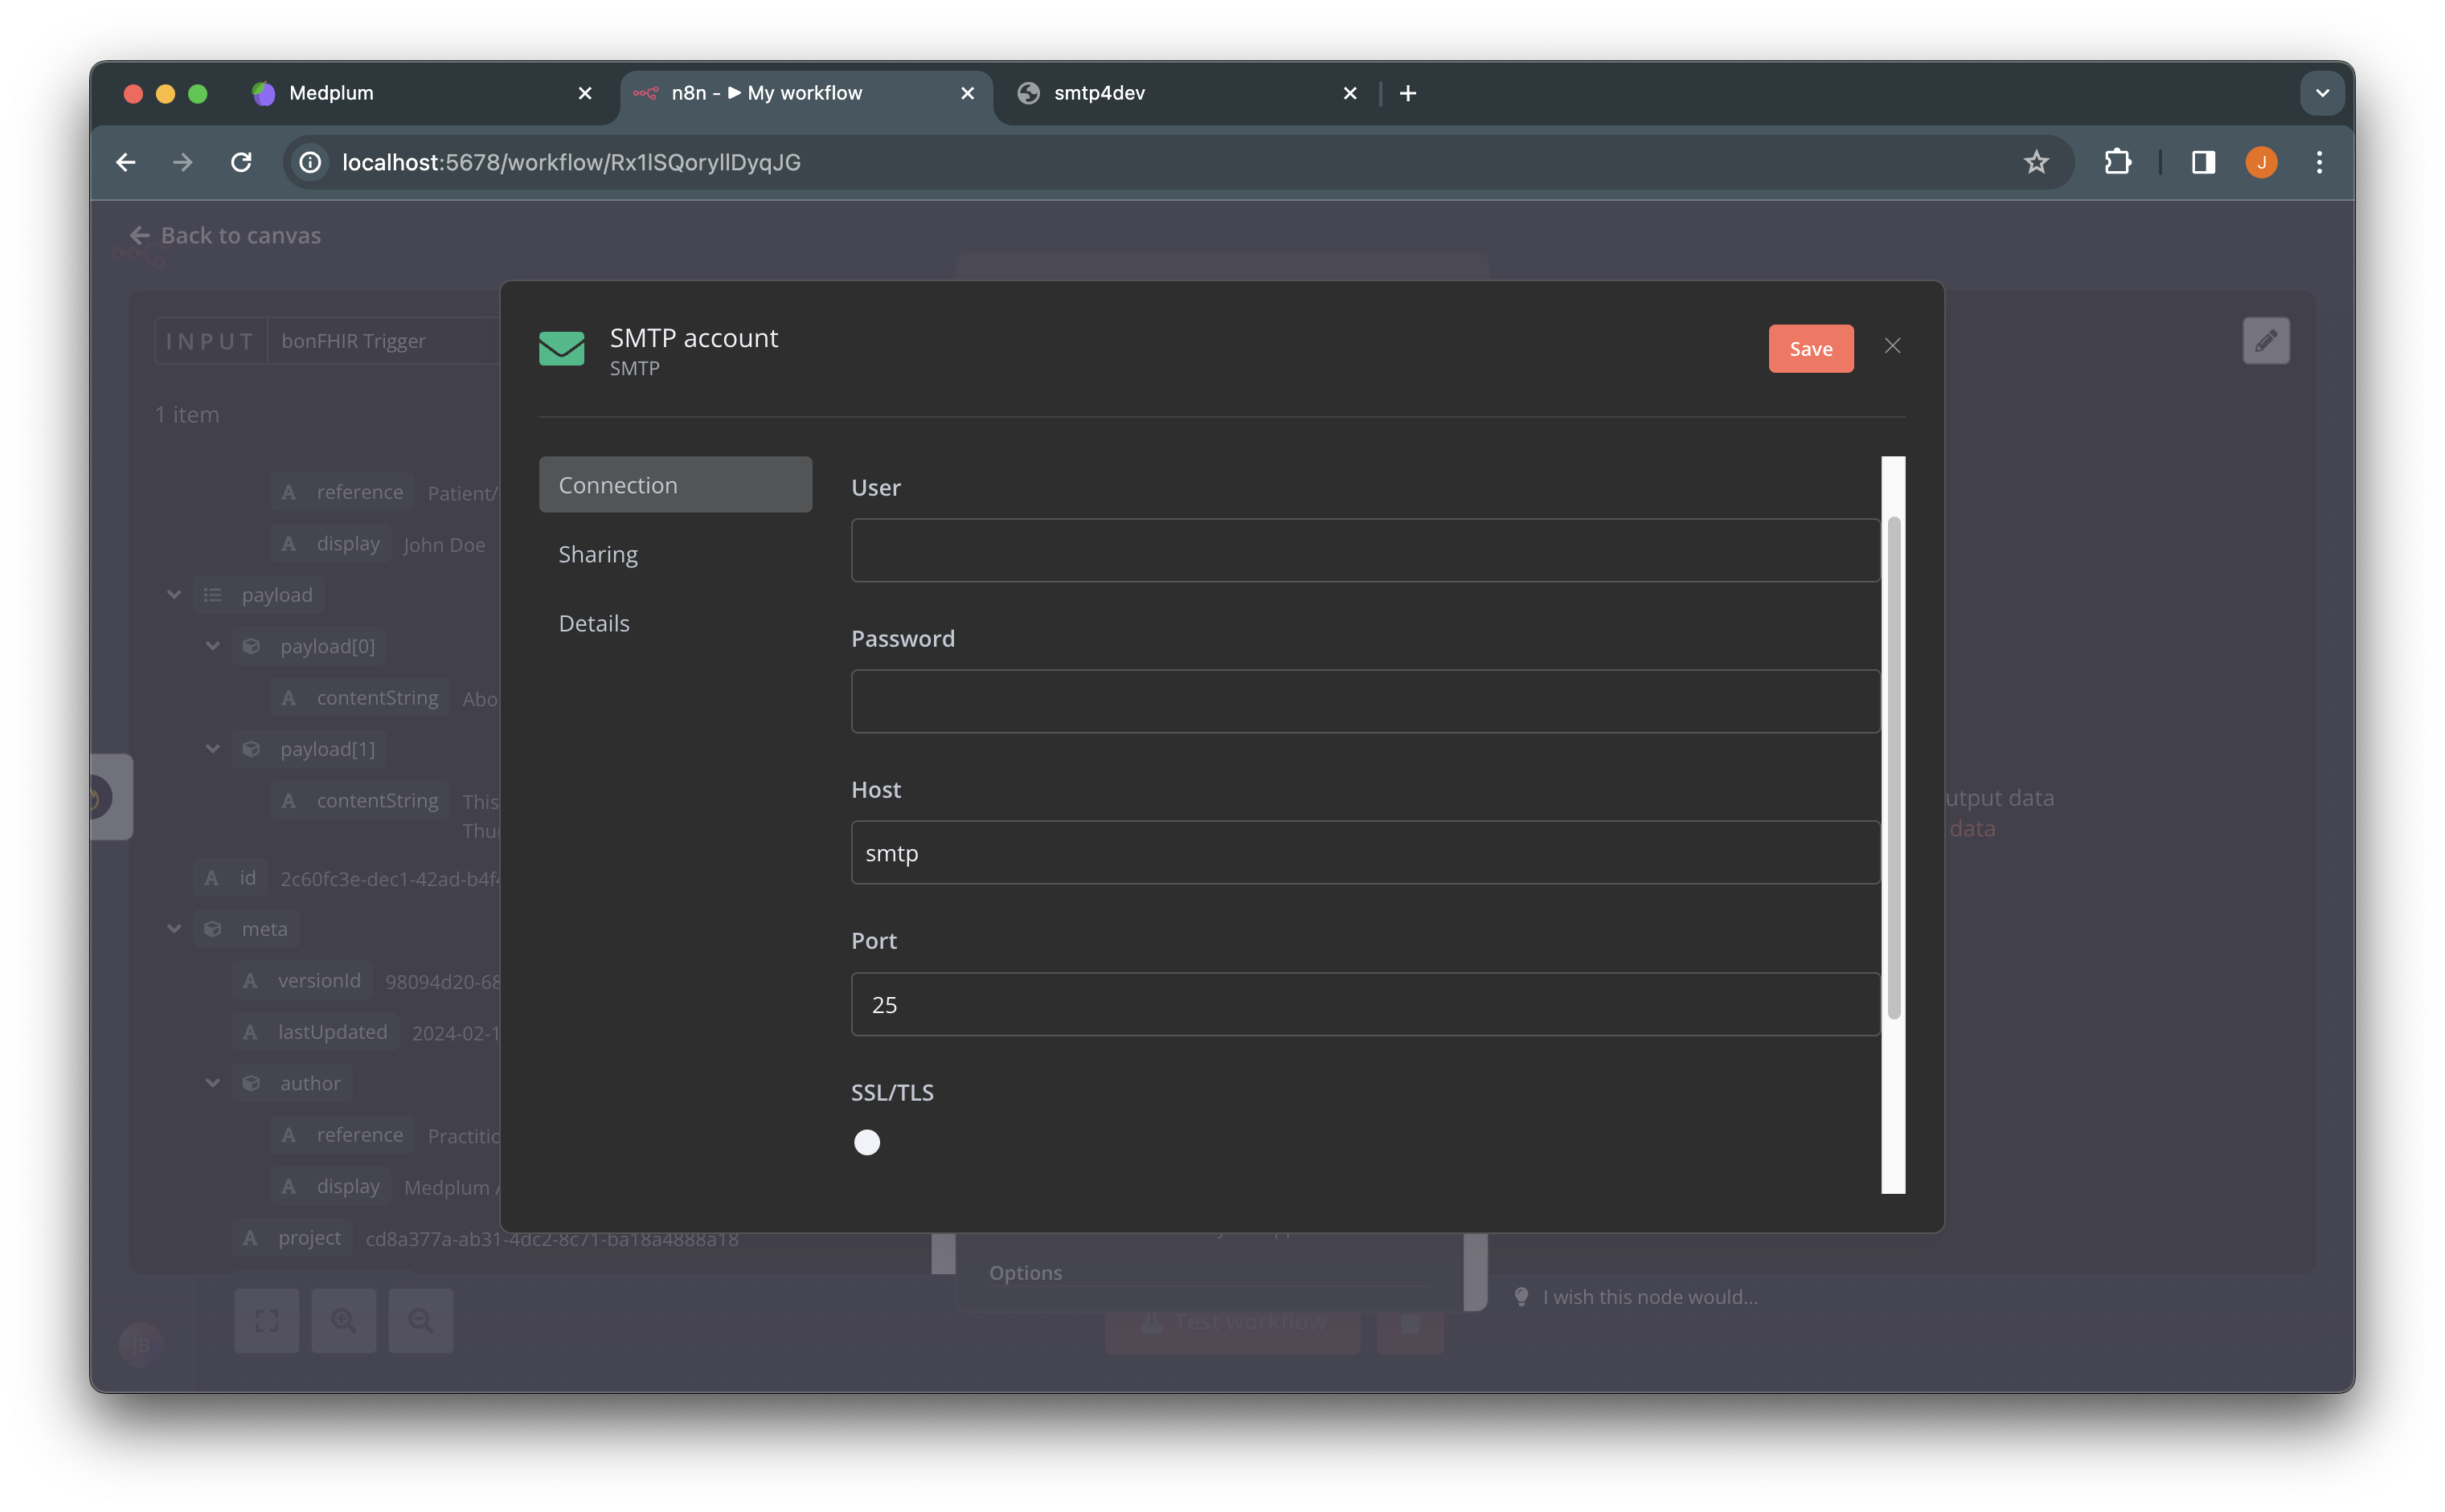Viewport: 2445px width, 1512px height.
Task: Go forward in browser history
Action: [183, 162]
